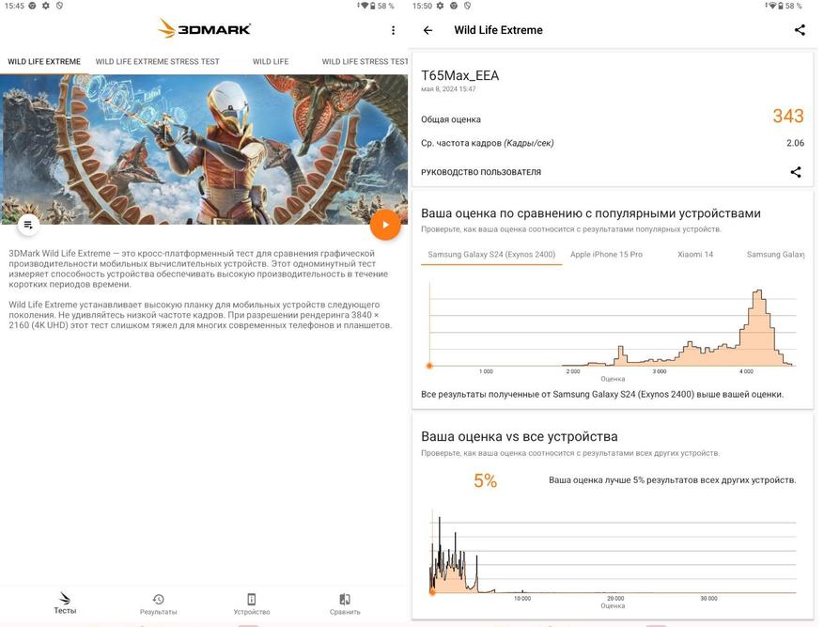Open the Тесты bottom navigation item
The height and width of the screenshot is (627, 824).
point(65,603)
